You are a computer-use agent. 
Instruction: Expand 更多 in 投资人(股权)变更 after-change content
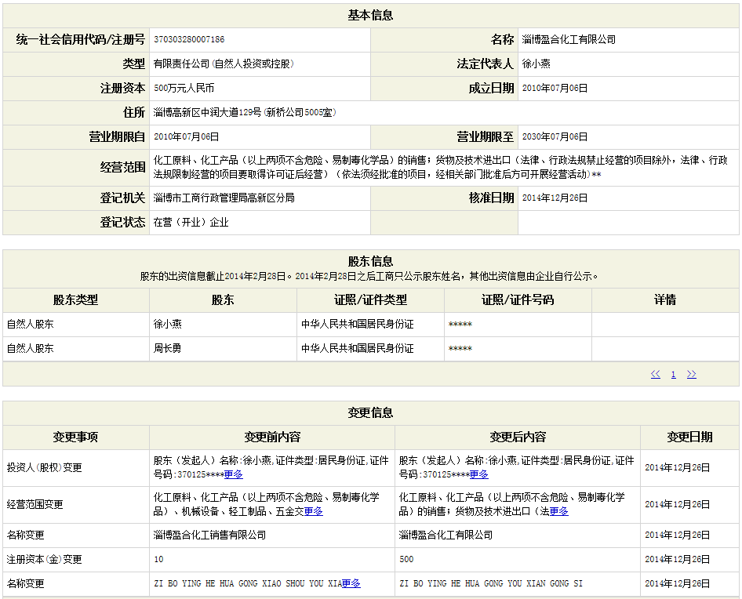478,474
